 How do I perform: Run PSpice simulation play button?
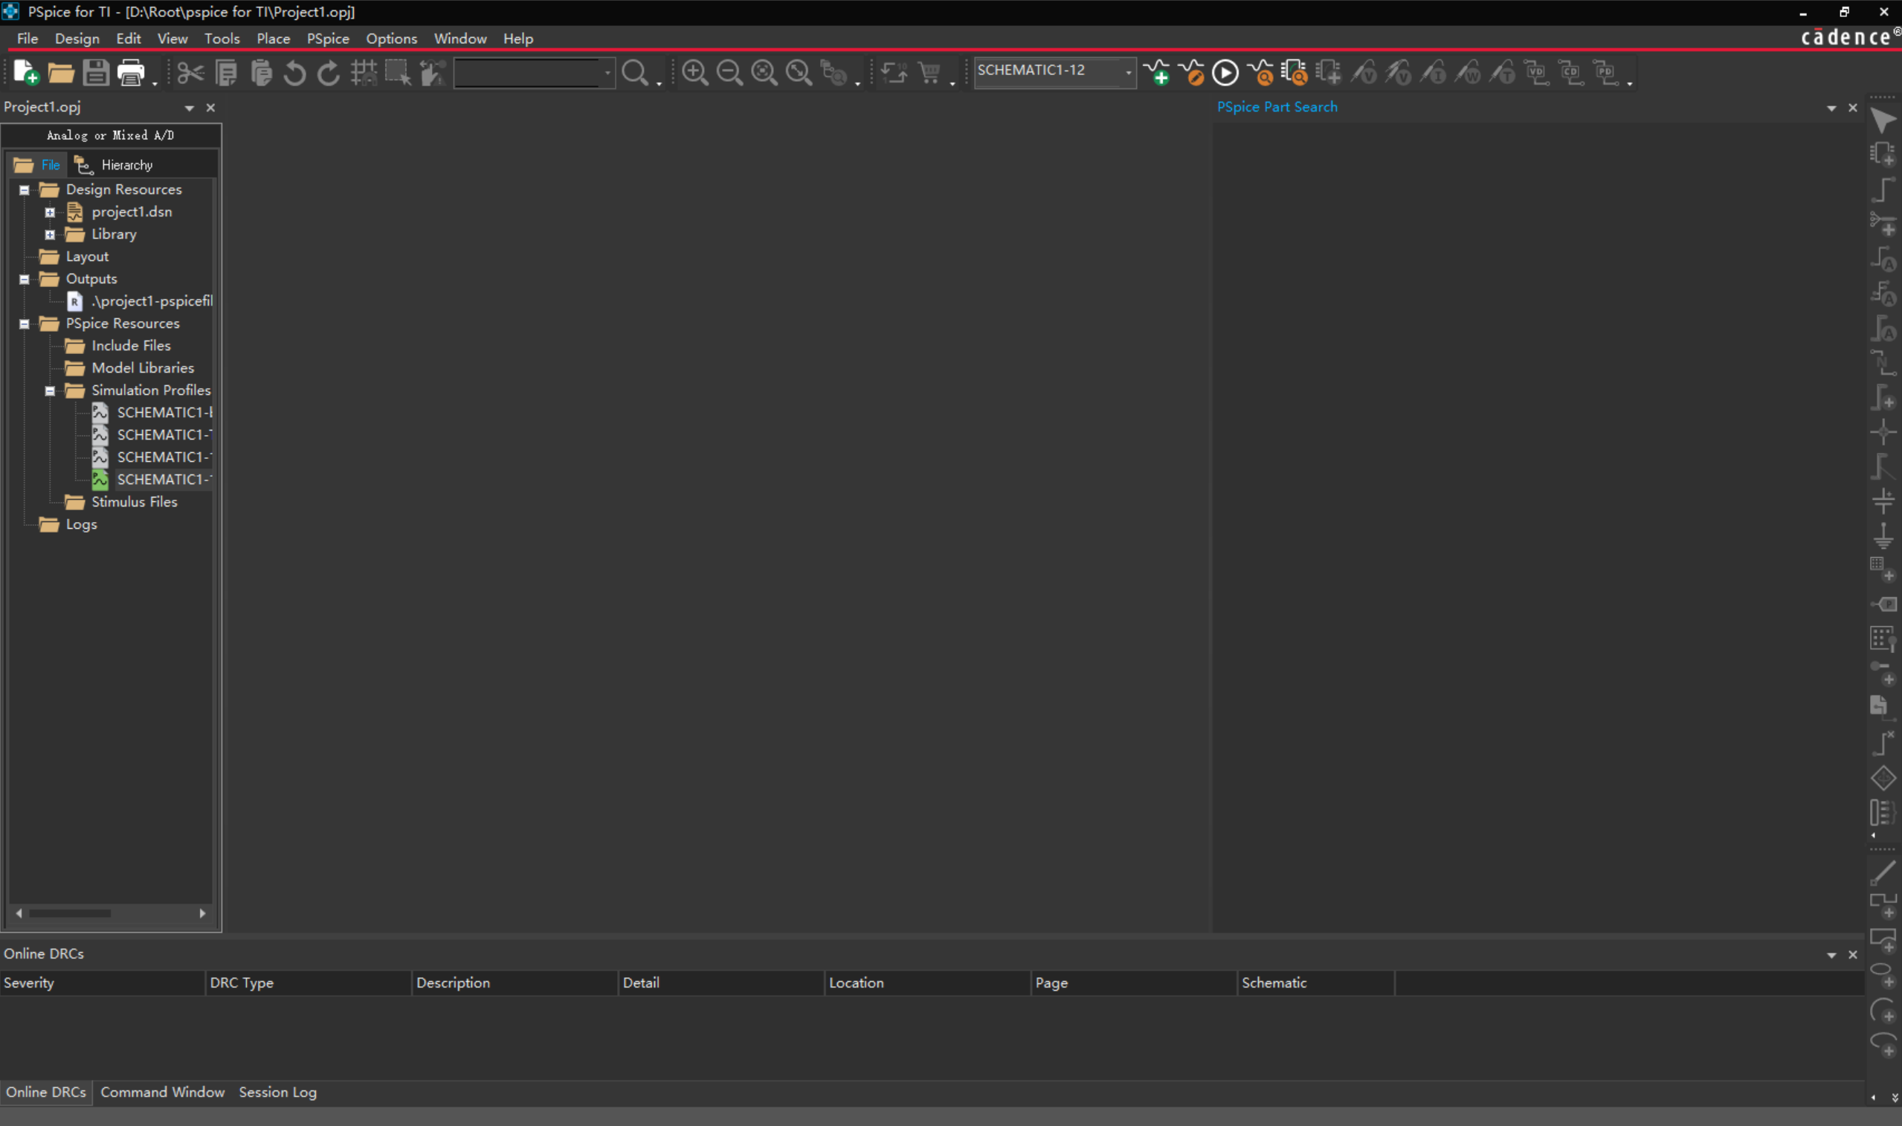1225,73
